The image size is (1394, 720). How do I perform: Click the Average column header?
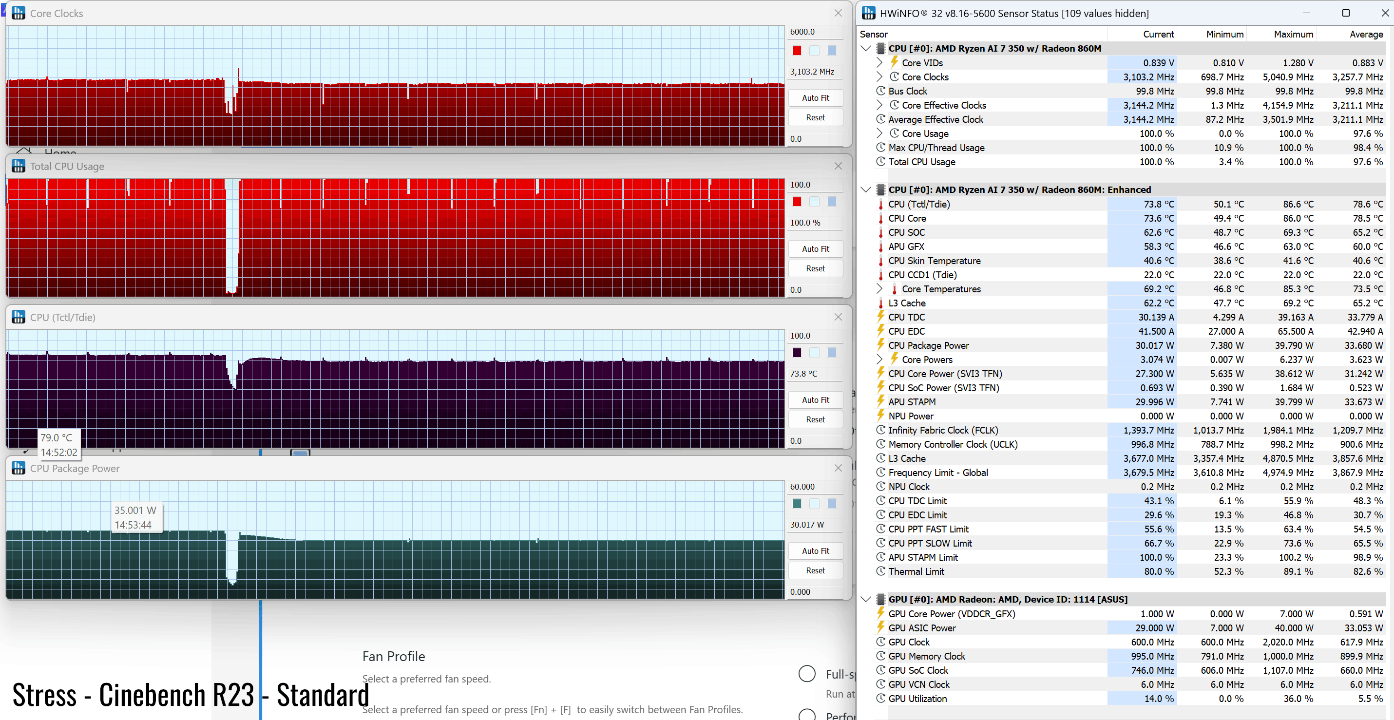[x=1351, y=34]
